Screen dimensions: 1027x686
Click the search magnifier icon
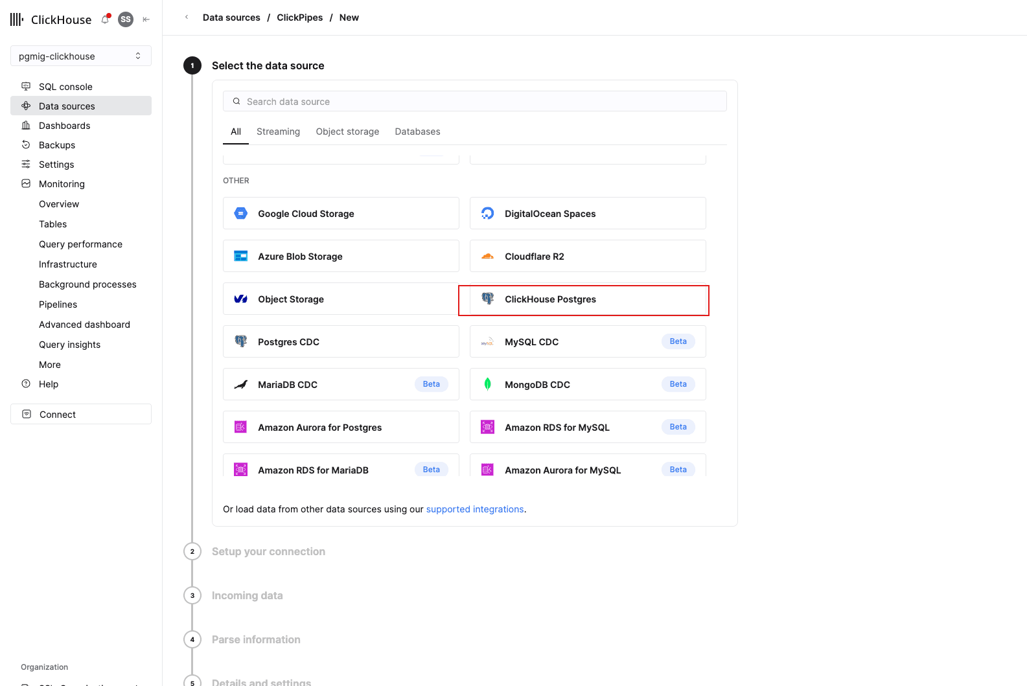click(237, 101)
